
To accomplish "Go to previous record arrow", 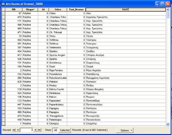I will (18, 130).
